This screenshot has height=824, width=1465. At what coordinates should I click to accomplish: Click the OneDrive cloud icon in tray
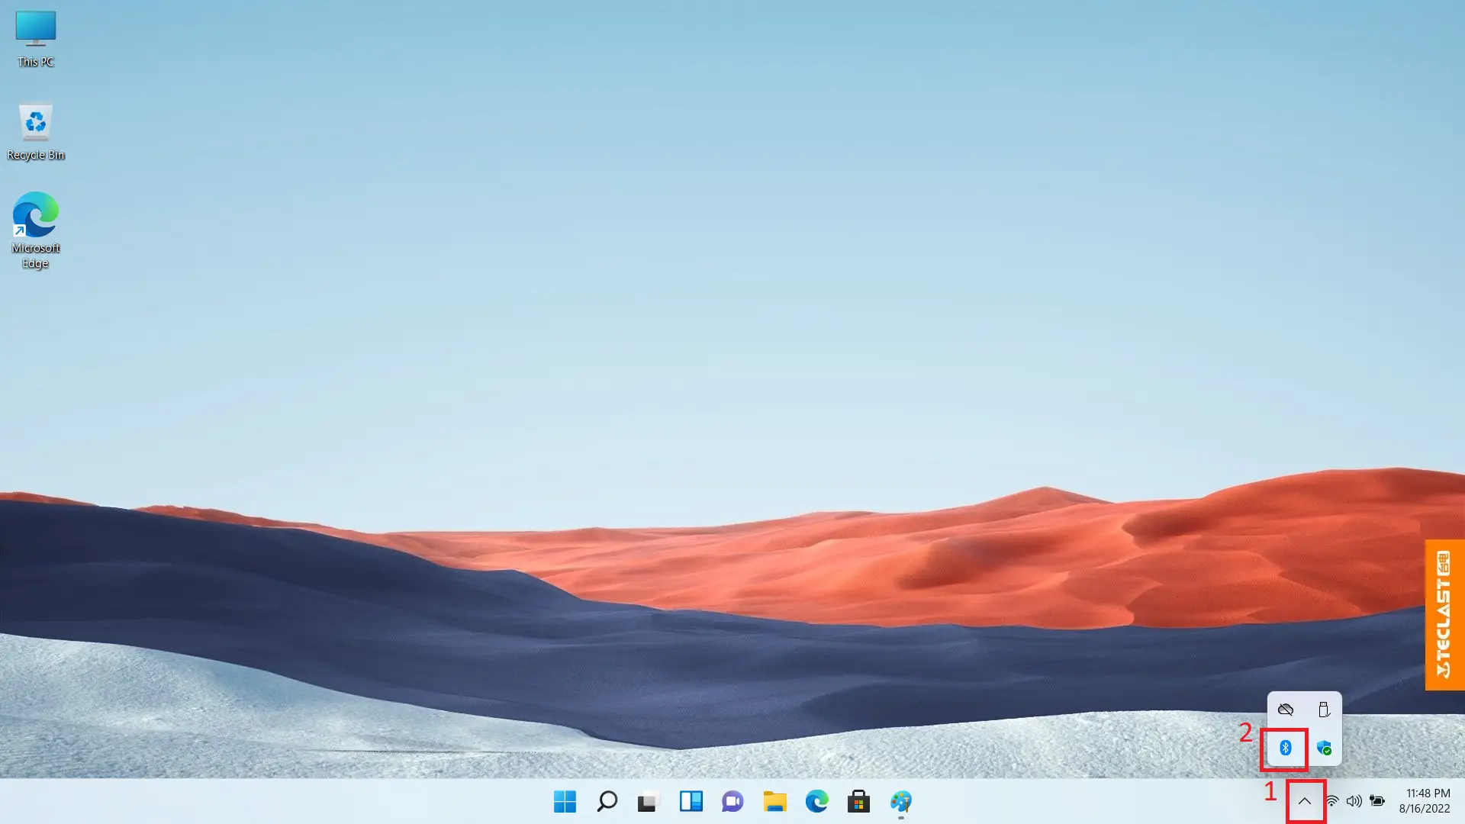(1286, 709)
